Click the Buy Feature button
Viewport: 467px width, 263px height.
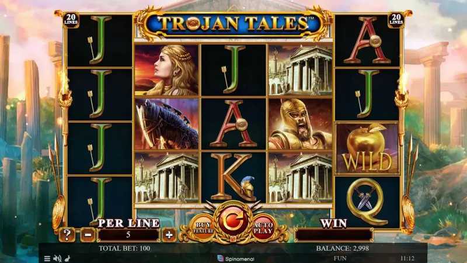click(203, 228)
